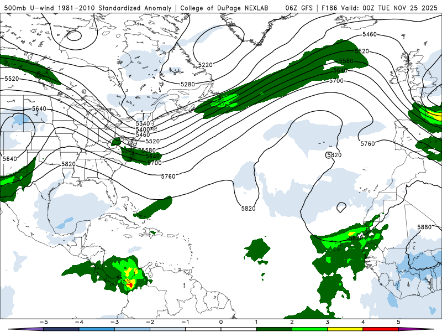This screenshot has height=332, width=442.
Task: Click the colorbar tick label "1"
Action: [256, 322]
